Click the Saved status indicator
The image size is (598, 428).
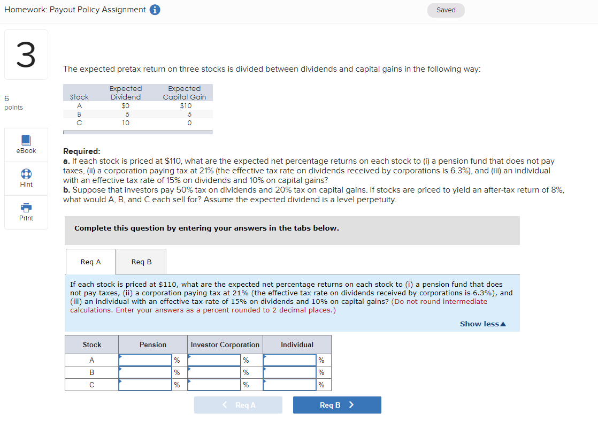[446, 10]
